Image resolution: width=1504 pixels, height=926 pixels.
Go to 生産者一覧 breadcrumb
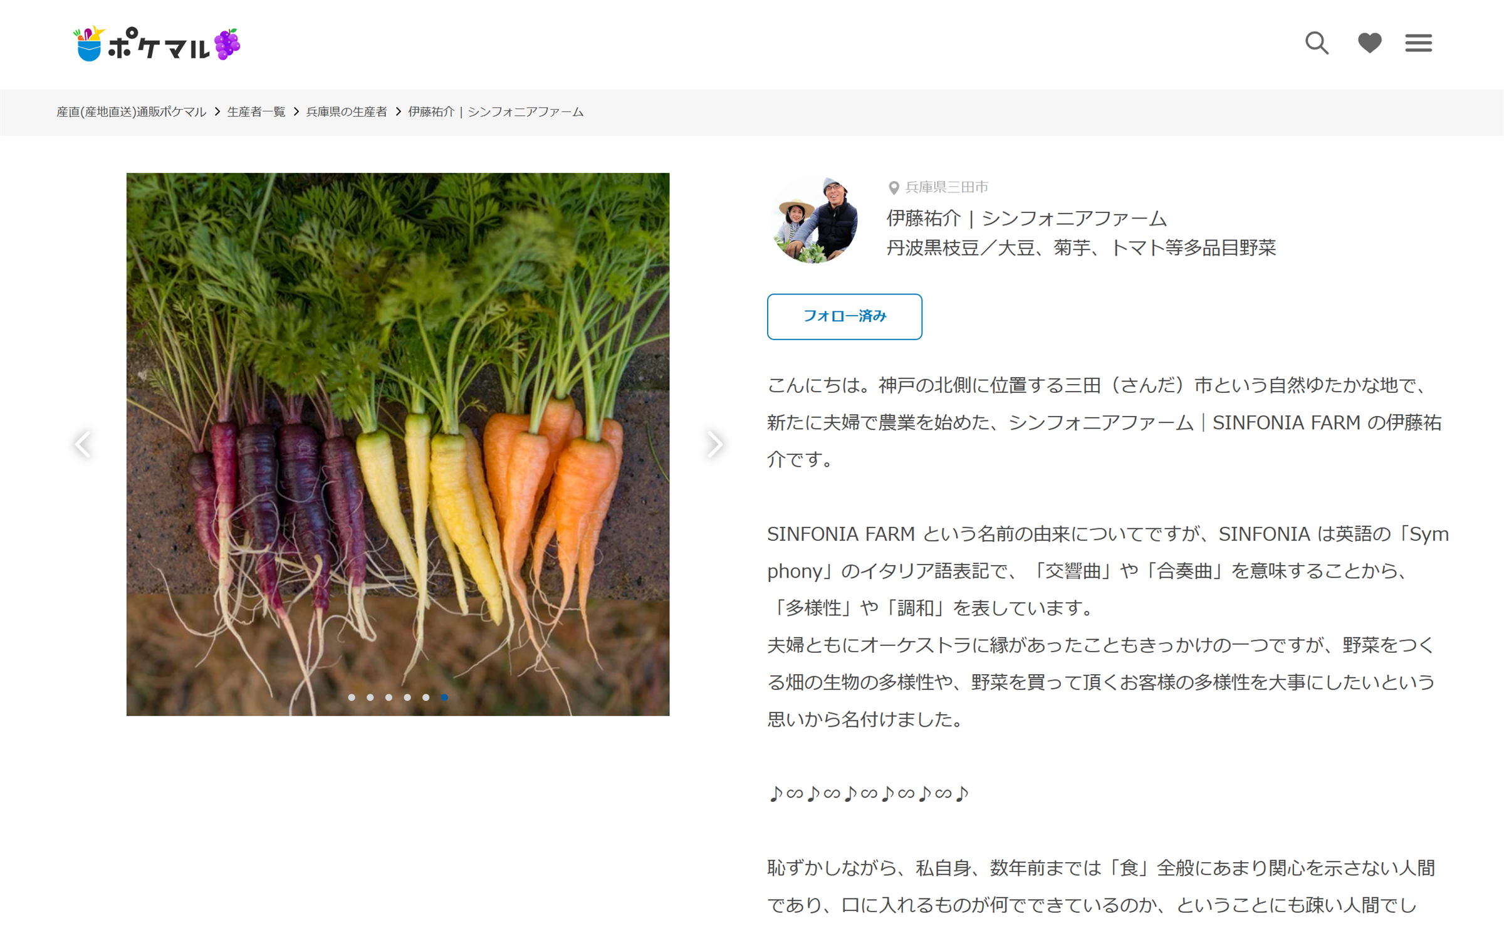coord(256,112)
